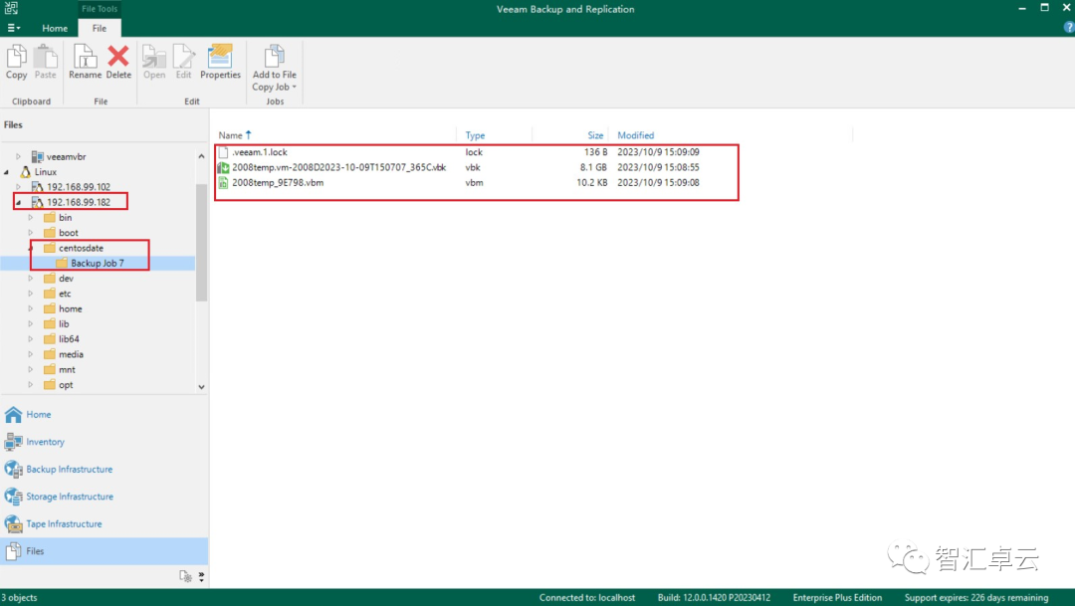
Task: Expand the veeamvbr tree node
Action: coord(19,157)
